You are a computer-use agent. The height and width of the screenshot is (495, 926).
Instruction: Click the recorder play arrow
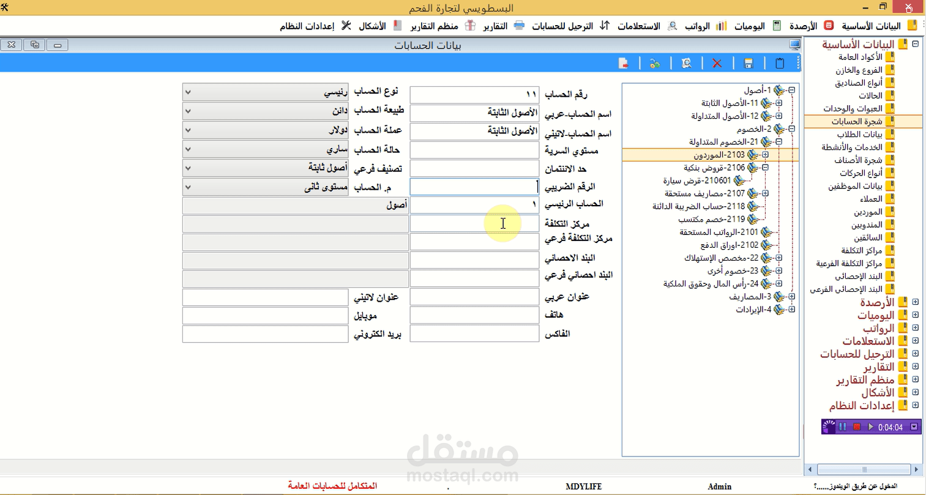tap(870, 426)
